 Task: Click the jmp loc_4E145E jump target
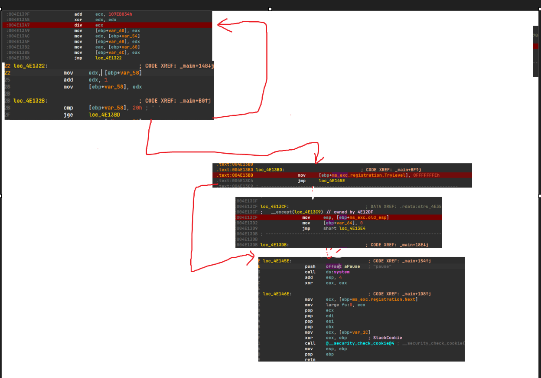(332, 181)
